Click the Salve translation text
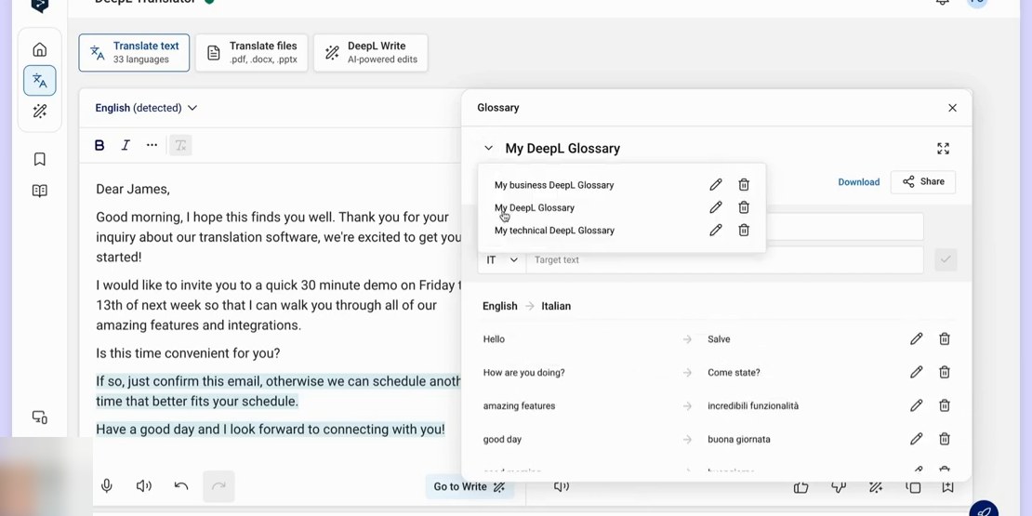 click(719, 339)
